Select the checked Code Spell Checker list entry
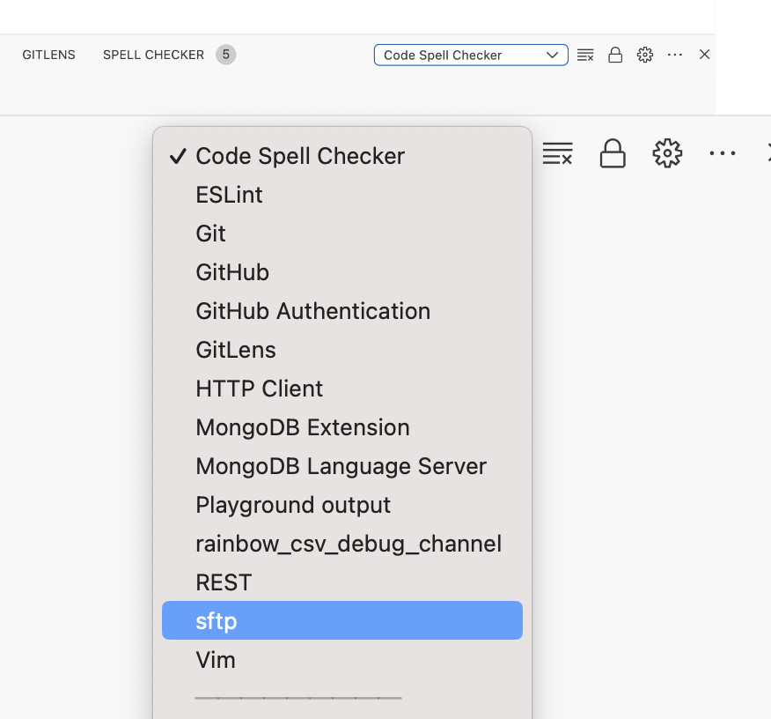Viewport: 771px width, 719px height. (299, 156)
